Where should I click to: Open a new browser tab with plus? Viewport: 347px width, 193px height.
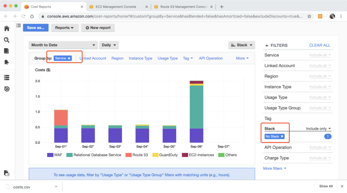[222, 7]
